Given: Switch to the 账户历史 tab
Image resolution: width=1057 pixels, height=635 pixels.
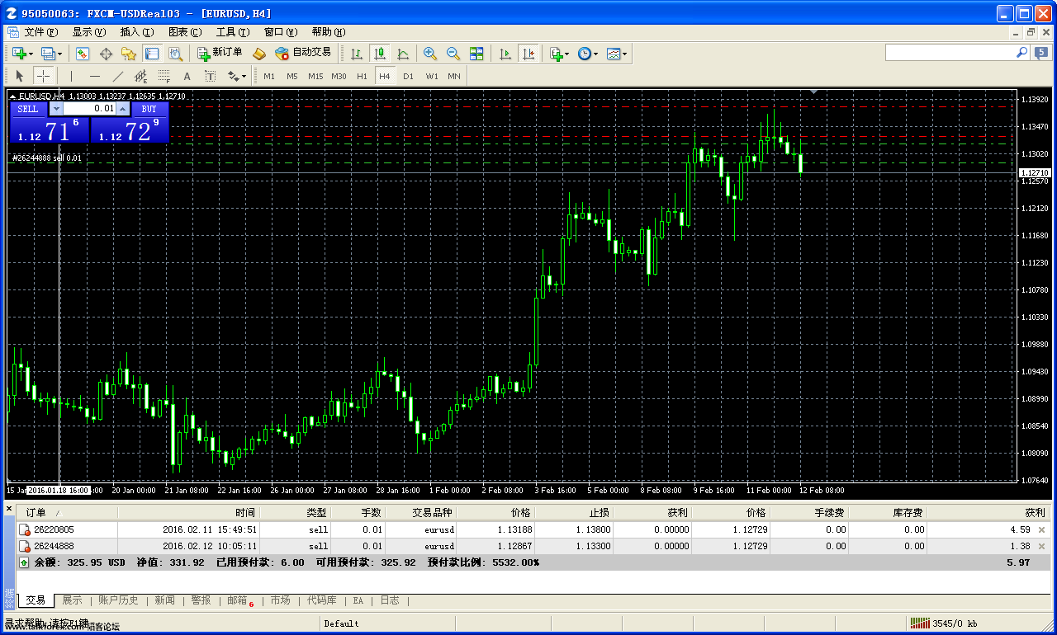Looking at the screenshot, I should 118,600.
